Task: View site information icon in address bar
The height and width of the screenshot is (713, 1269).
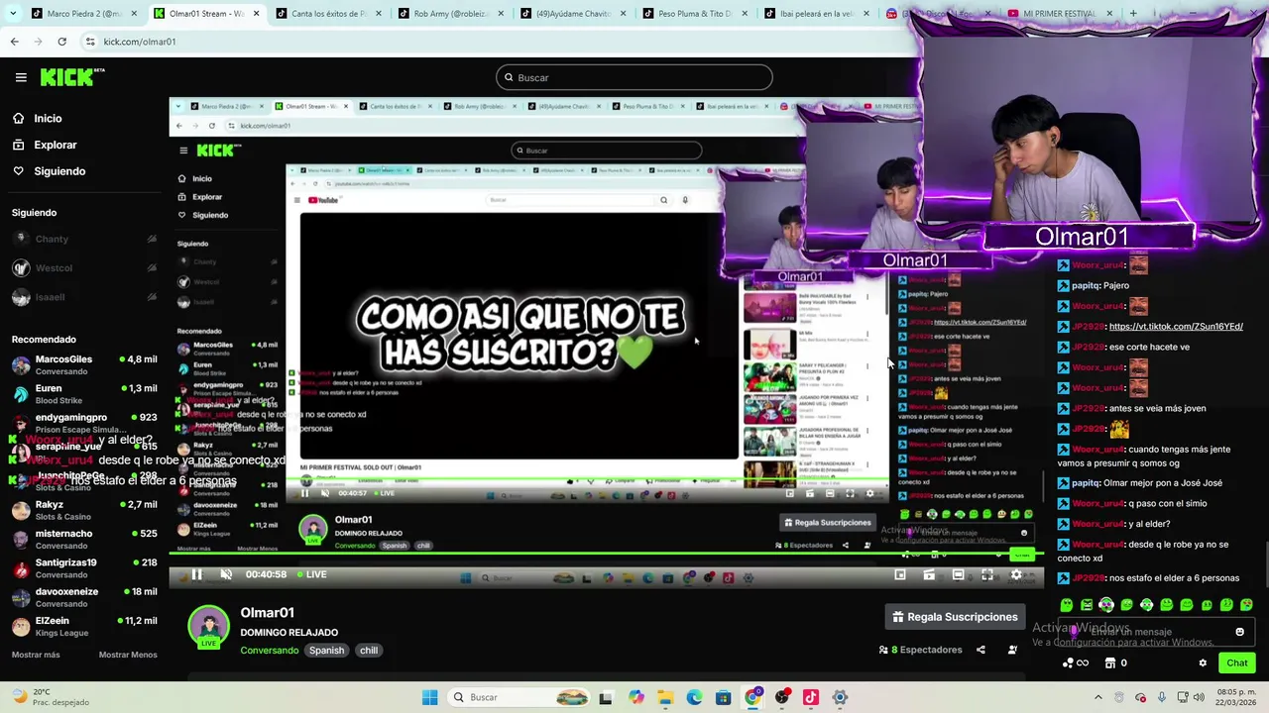Action: 90,42
